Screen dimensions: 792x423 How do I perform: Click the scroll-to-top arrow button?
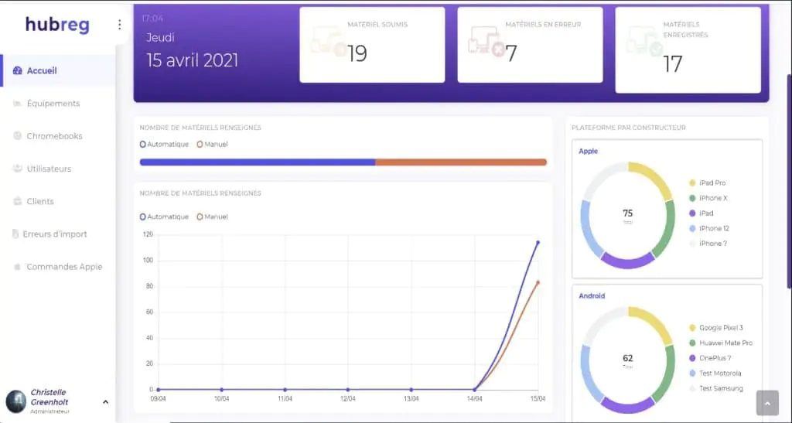767,403
